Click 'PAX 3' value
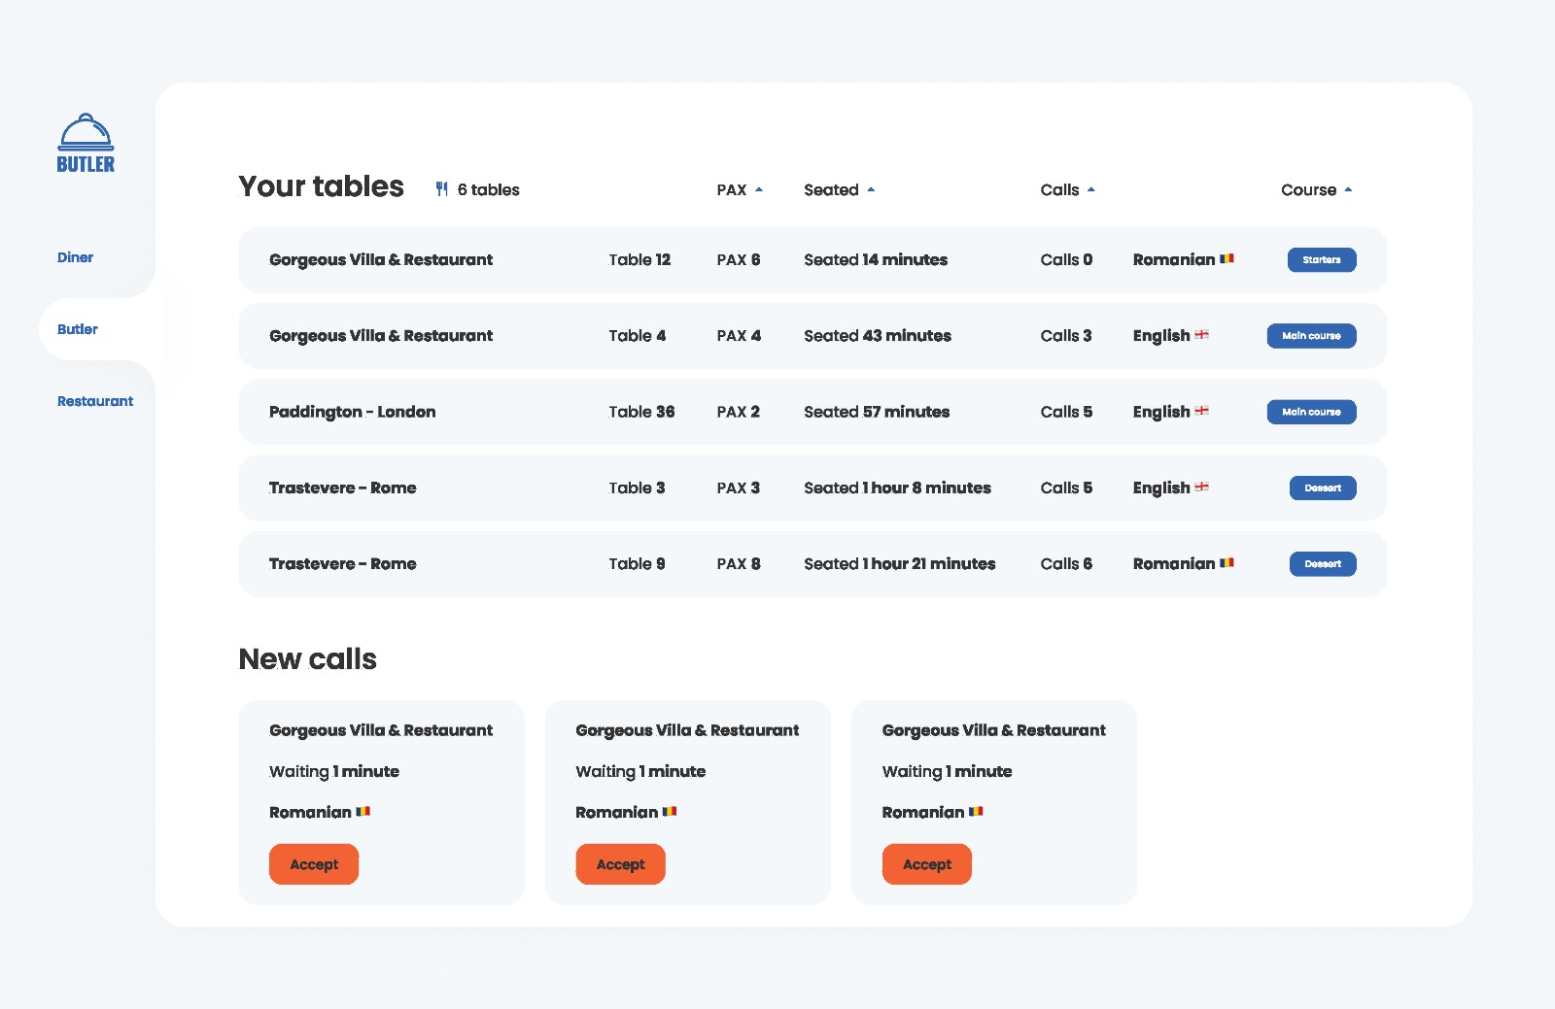This screenshot has height=1009, width=1555. 739,488
